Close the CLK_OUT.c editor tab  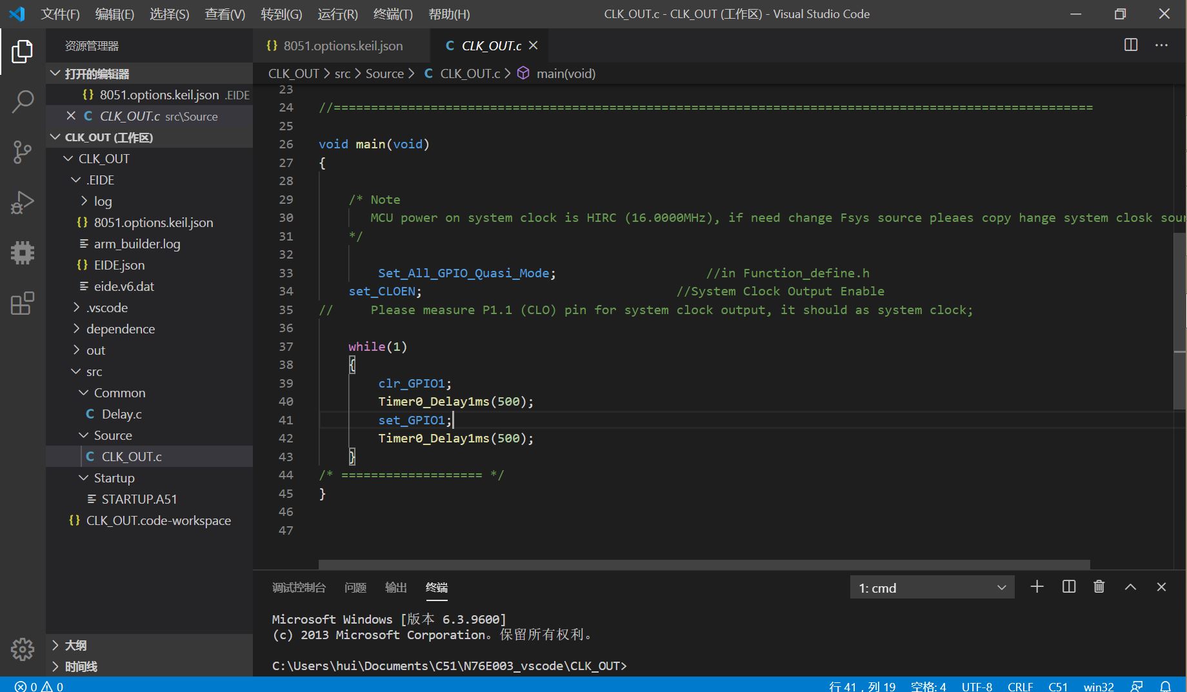[534, 45]
